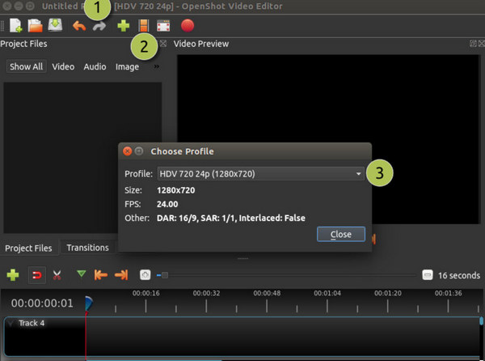Image resolution: width=485 pixels, height=361 pixels.
Task: Add a new track with timeline plus icon
Action: pyautogui.click(x=13, y=275)
